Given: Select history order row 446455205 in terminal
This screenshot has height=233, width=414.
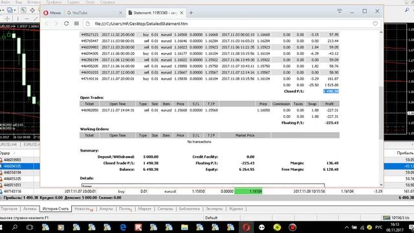Looking at the screenshot, I should [x=20, y=179].
